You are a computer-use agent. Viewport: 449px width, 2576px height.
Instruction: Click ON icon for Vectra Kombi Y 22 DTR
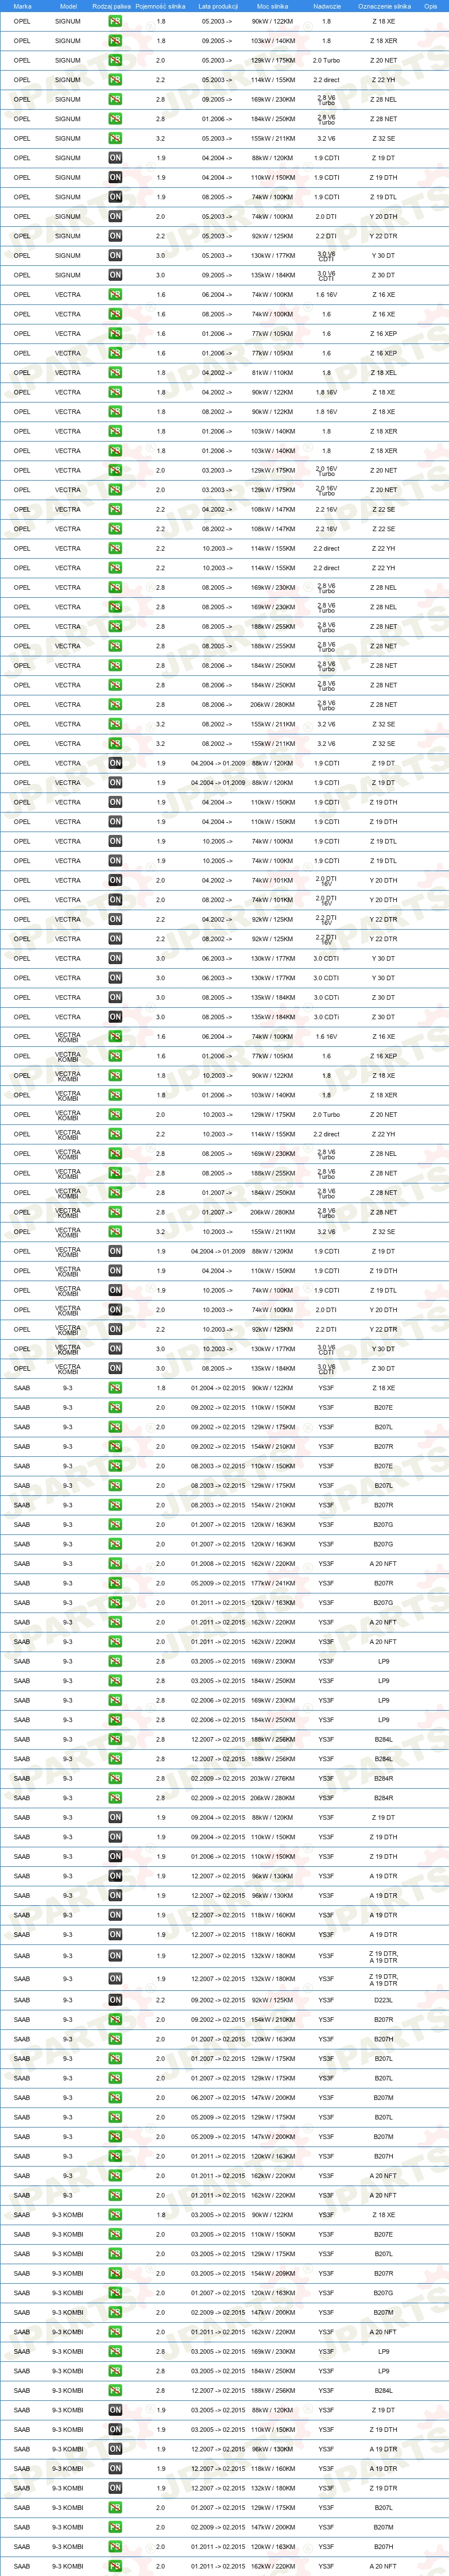click(115, 1329)
